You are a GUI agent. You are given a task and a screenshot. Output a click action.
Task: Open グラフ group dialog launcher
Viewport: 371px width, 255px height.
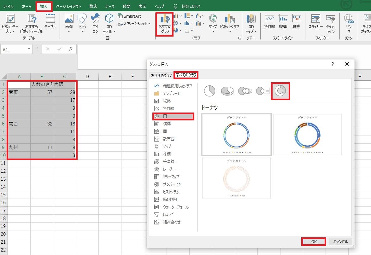(240, 38)
